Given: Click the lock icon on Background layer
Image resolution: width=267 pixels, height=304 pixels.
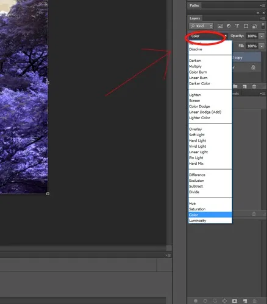Looking at the screenshot, I should click(x=253, y=67).
